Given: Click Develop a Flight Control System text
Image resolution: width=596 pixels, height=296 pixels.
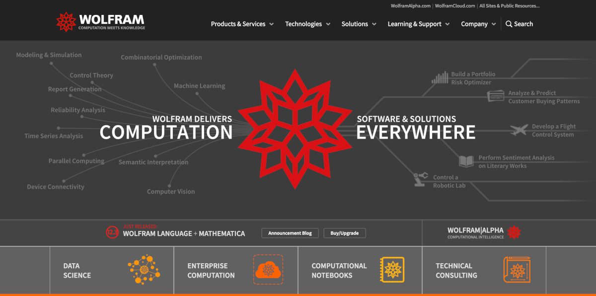Looking at the screenshot, I should (x=554, y=130).
